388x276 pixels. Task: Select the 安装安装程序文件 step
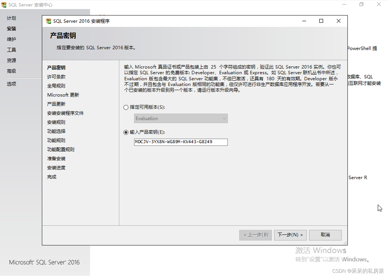65,113
